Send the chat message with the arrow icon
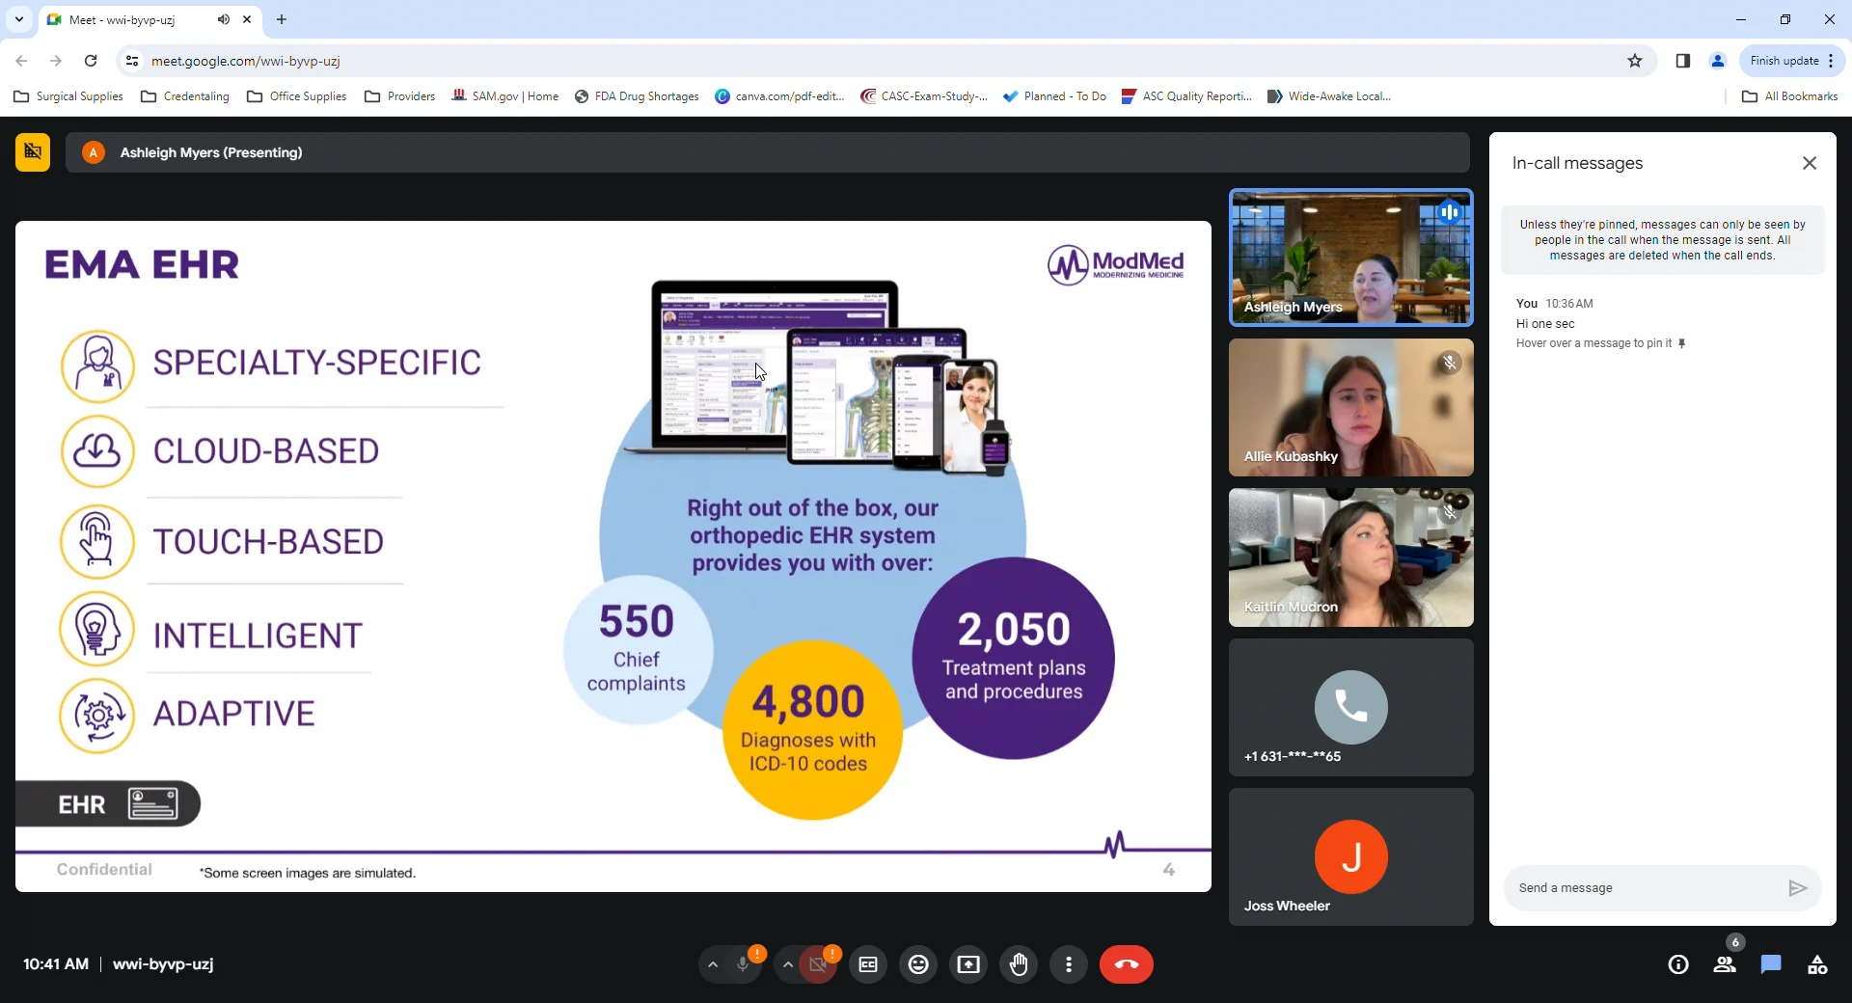Viewport: 1852px width, 1003px height. point(1798,887)
